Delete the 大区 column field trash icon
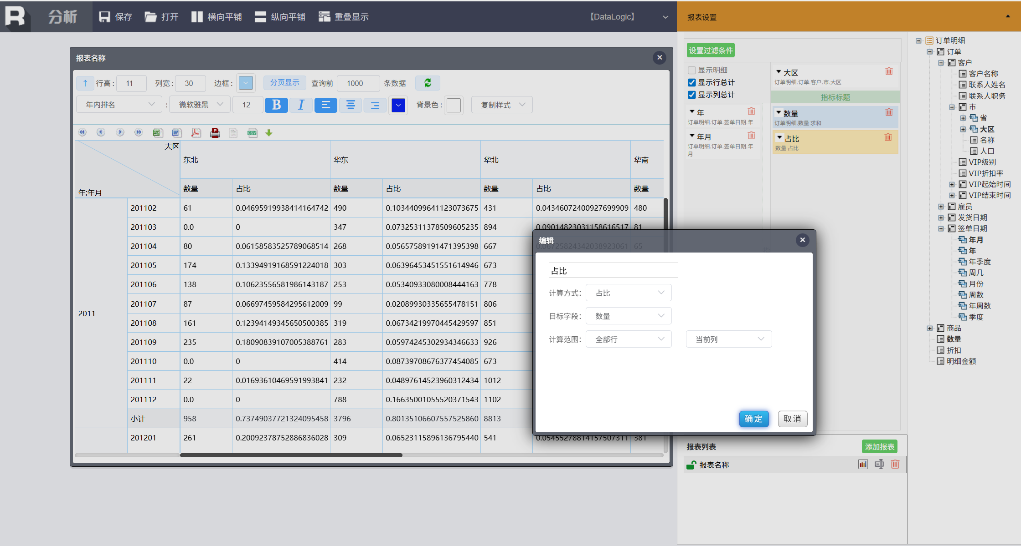Viewport: 1021px width, 546px height. (x=889, y=71)
